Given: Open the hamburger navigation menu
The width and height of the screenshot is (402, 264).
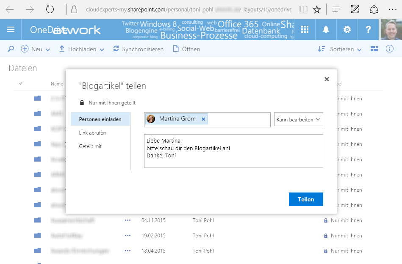Looking at the screenshot, I should point(11,30).
